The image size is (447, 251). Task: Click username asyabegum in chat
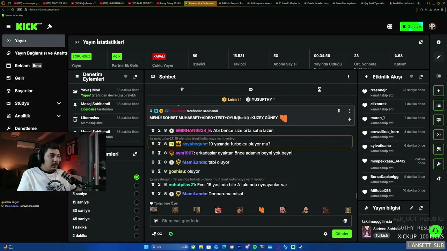[194, 144]
